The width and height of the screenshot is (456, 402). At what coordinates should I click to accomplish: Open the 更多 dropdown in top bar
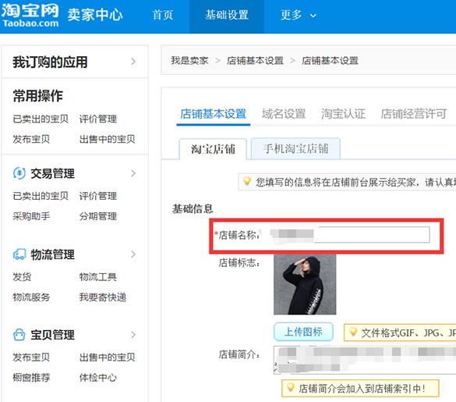pyautogui.click(x=298, y=15)
